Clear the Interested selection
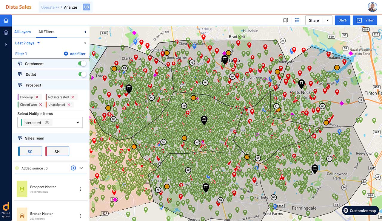The width and height of the screenshot is (382, 221). click(x=47, y=122)
